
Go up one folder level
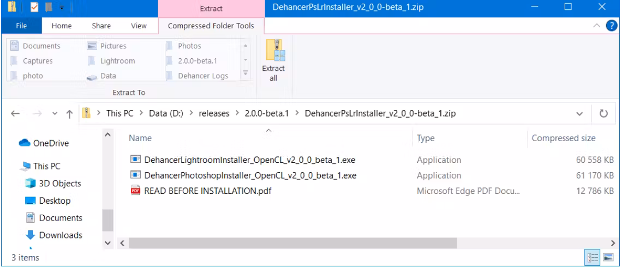(69, 114)
